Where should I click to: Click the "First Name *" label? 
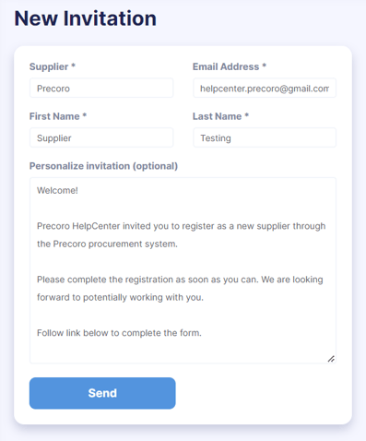(58, 116)
